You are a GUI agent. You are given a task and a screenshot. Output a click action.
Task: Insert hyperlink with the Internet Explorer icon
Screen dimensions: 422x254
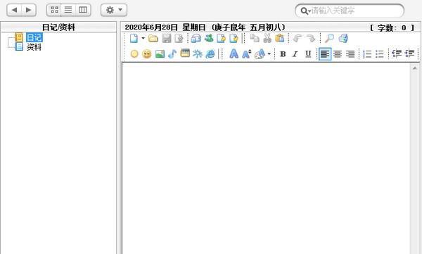(x=210, y=54)
